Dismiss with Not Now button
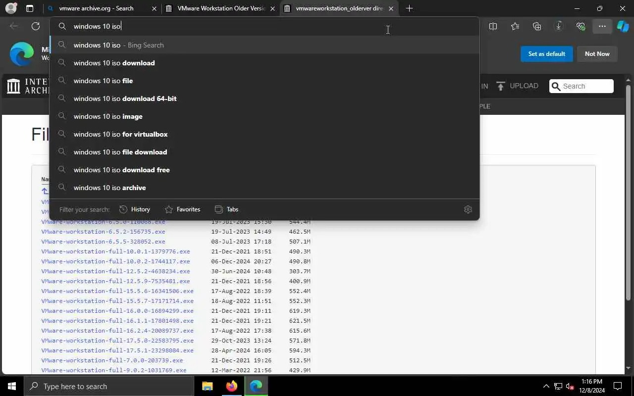This screenshot has width=634, height=396. (597, 54)
